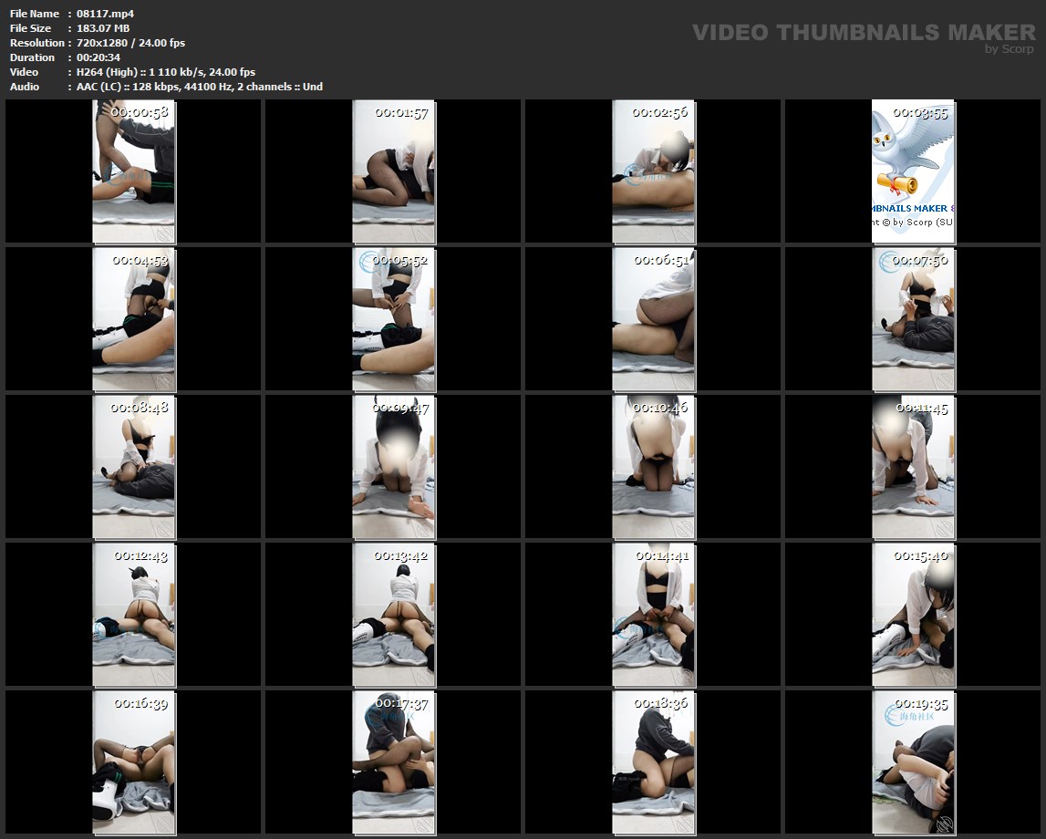
Task: Select the frame at 00:01:57
Action: [393, 171]
